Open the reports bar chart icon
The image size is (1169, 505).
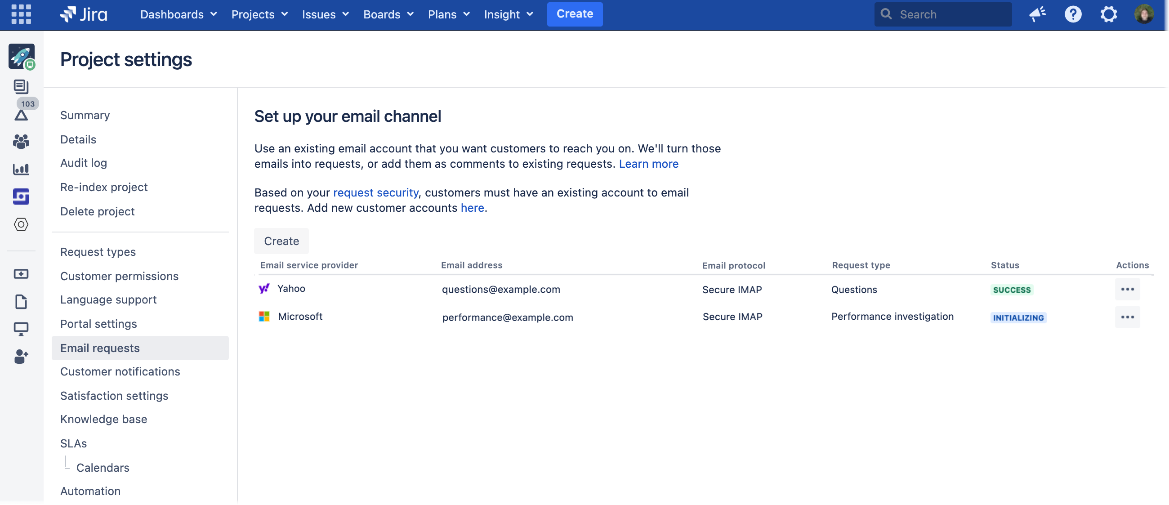(21, 169)
